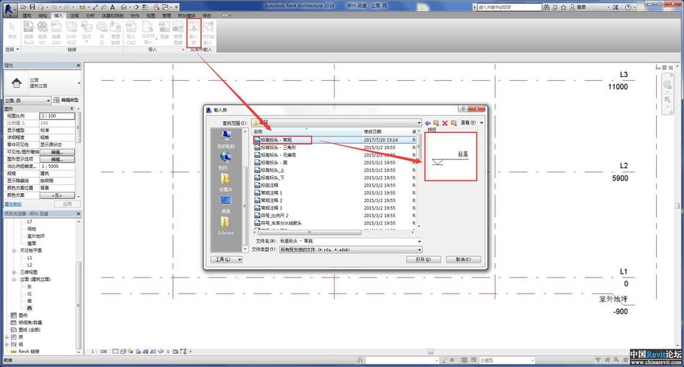Switch to the 体量和场地 ribbon tab
The image size is (684, 367).
(112, 15)
